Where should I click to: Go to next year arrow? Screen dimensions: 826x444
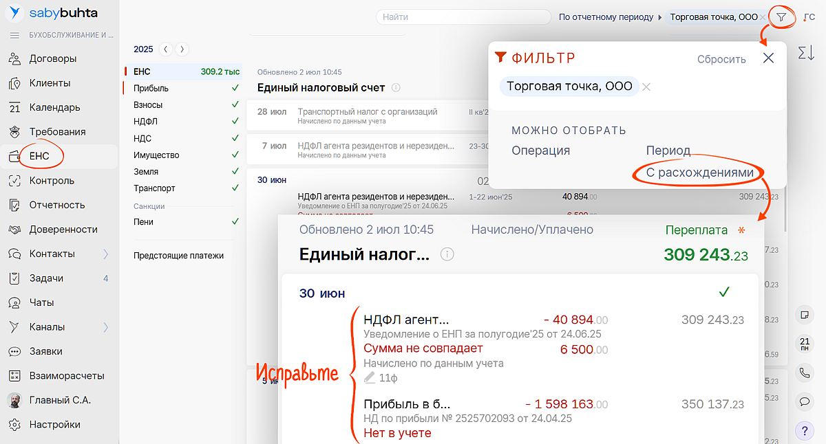tap(181, 49)
